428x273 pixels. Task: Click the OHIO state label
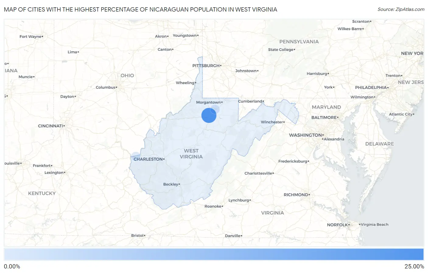click(x=127, y=76)
